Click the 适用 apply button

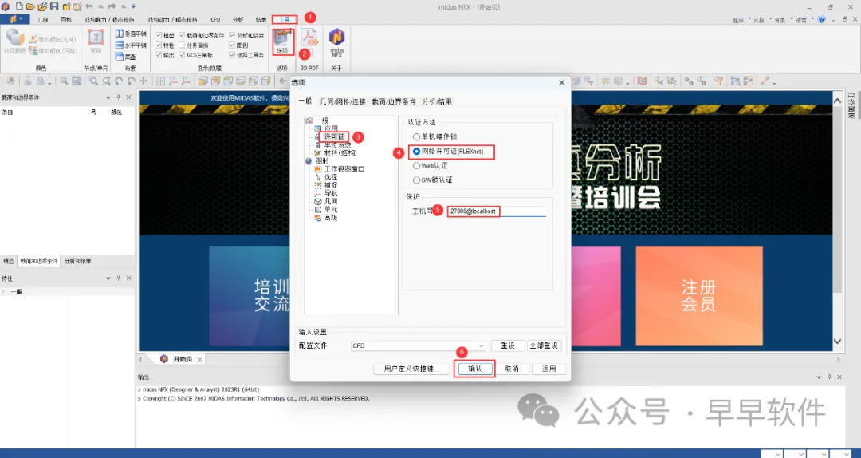[549, 369]
